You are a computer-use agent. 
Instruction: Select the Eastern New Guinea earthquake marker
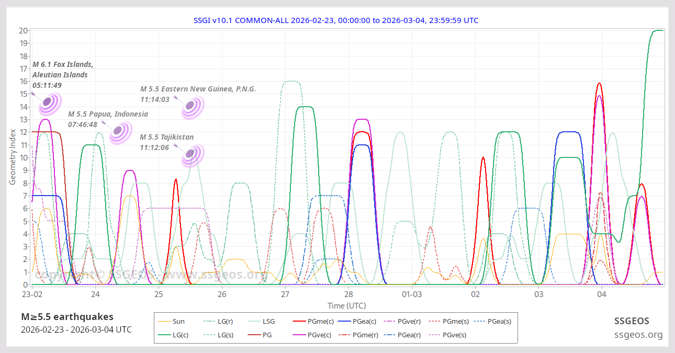coord(192,107)
